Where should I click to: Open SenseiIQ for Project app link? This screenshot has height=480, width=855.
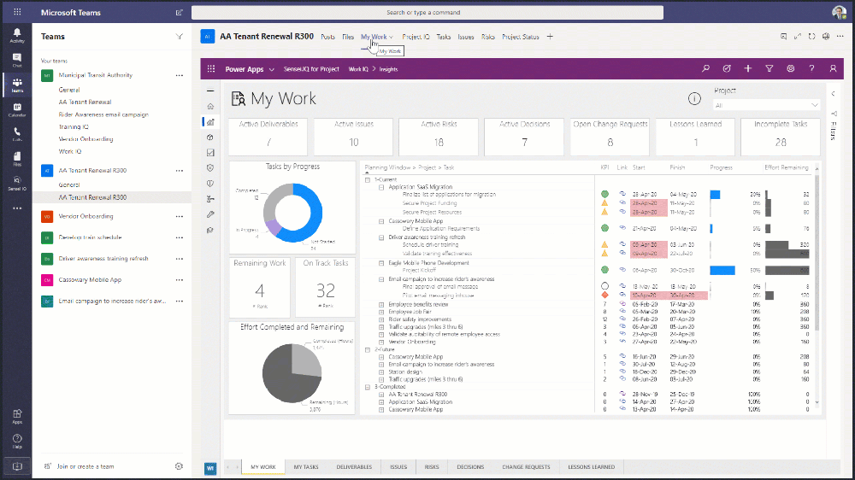click(311, 69)
